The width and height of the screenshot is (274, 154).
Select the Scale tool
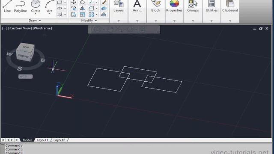tap(82, 14)
